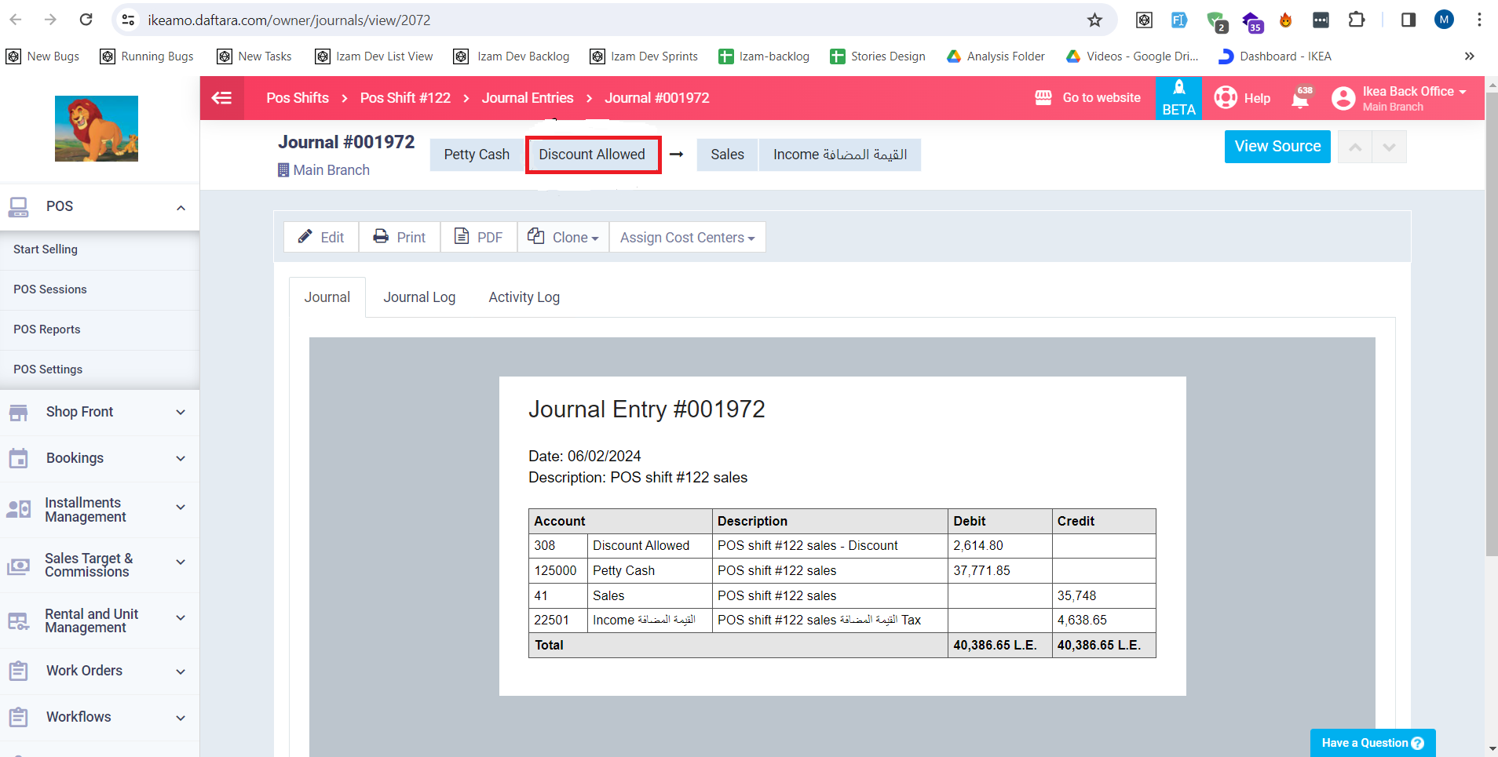Collapse the POS sidebar section
The width and height of the screenshot is (1498, 757).
point(181,207)
